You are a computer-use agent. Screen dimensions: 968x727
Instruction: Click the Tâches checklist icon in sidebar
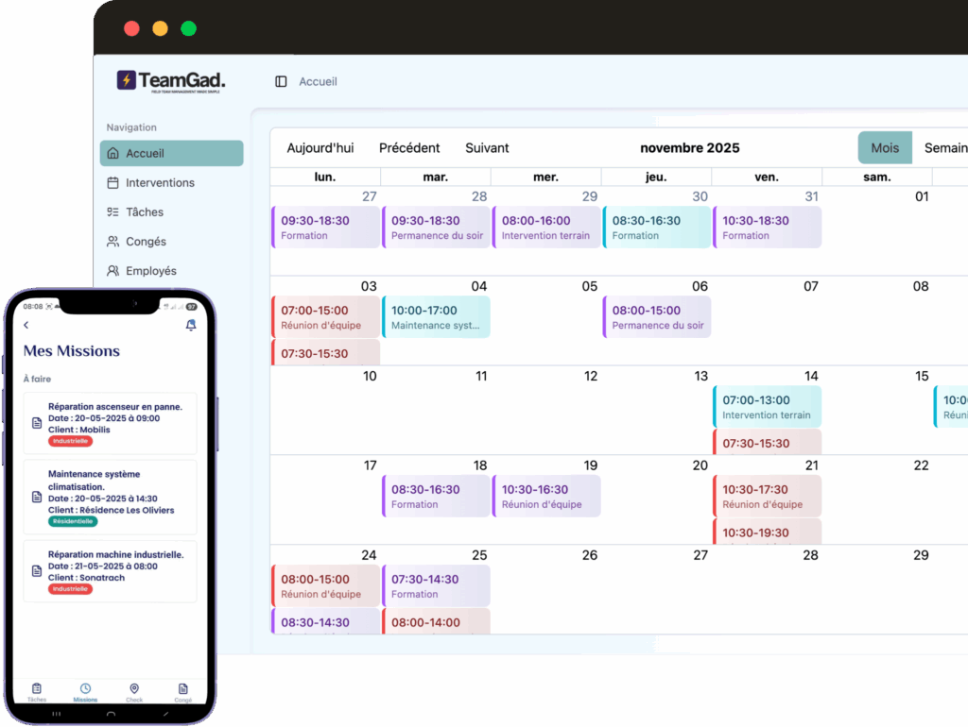click(113, 212)
